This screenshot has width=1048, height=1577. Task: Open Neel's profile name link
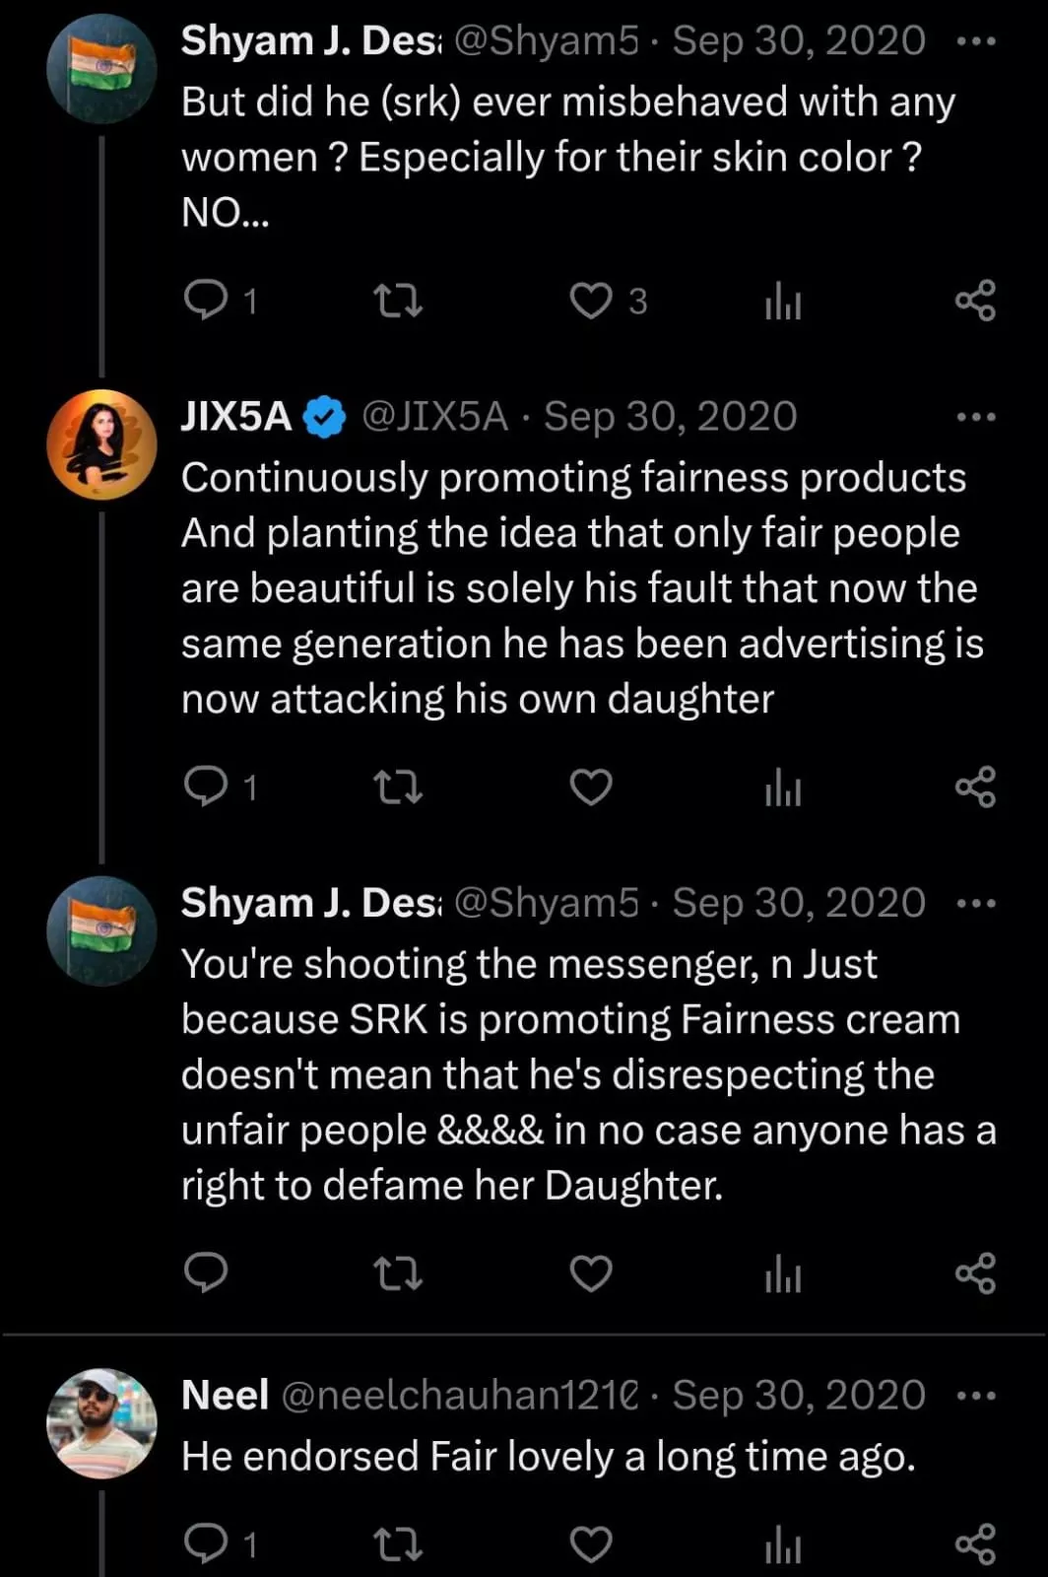click(225, 1395)
